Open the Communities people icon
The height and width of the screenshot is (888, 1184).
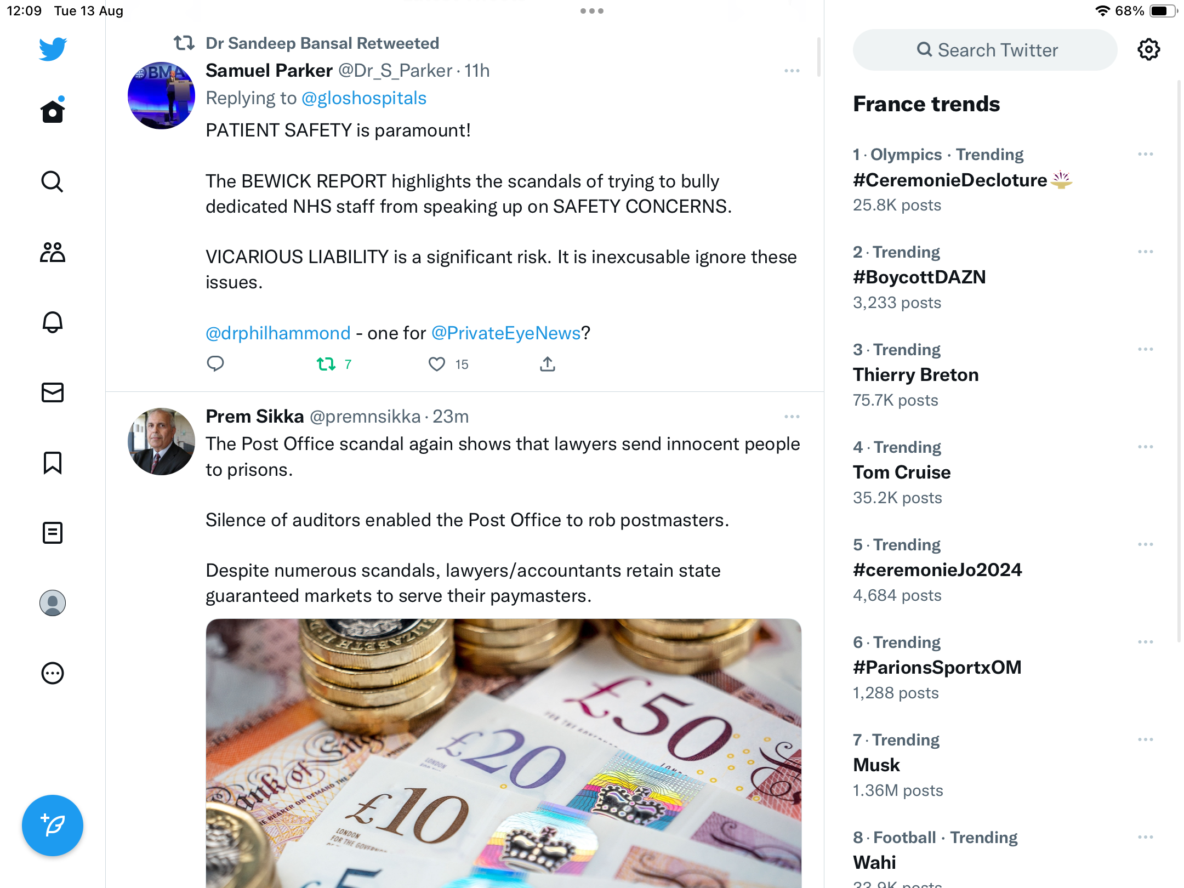point(53,252)
